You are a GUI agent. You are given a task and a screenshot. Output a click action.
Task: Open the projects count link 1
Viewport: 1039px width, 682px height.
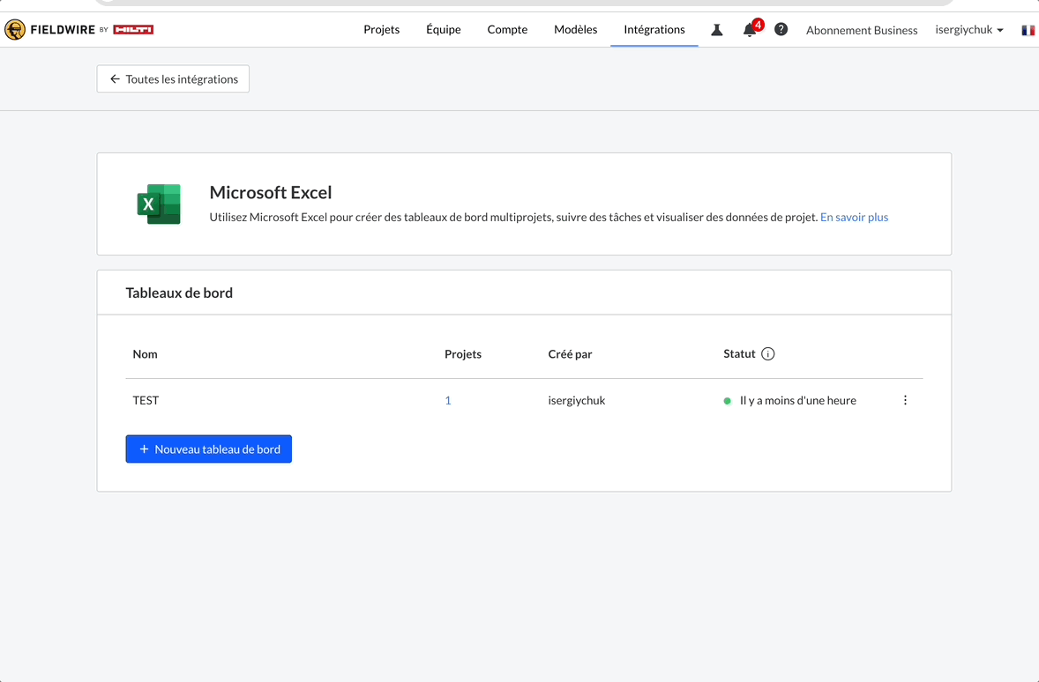pos(448,401)
